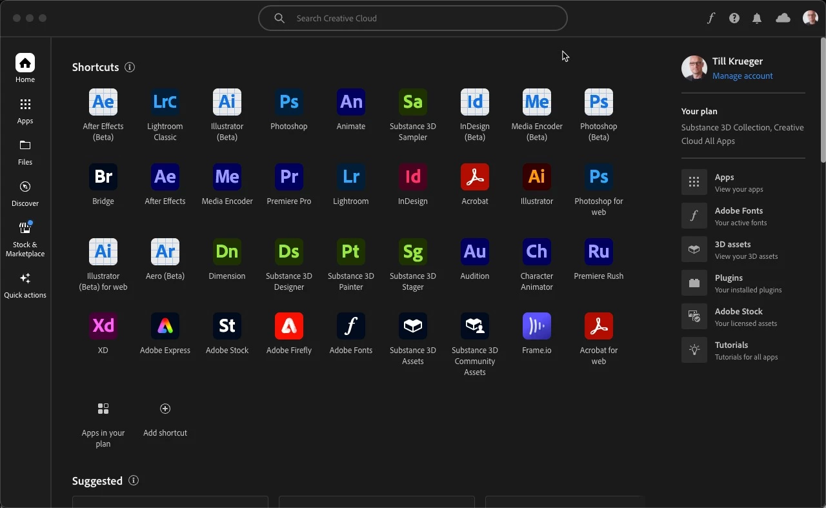Open Bridge app shortcut
This screenshot has height=508, width=826.
(103, 177)
